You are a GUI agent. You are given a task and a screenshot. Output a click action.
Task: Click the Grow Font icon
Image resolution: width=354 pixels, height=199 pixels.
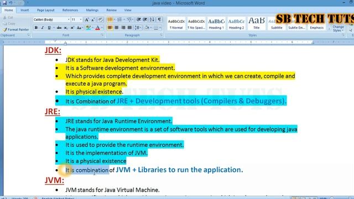click(x=87, y=20)
